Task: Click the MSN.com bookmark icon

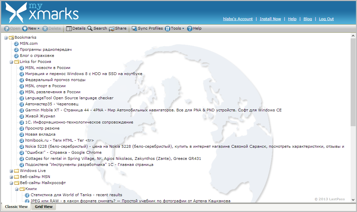Action: click(16, 44)
